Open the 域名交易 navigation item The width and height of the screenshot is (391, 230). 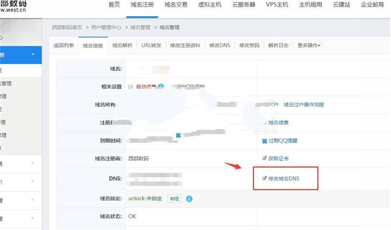pyautogui.click(x=176, y=4)
